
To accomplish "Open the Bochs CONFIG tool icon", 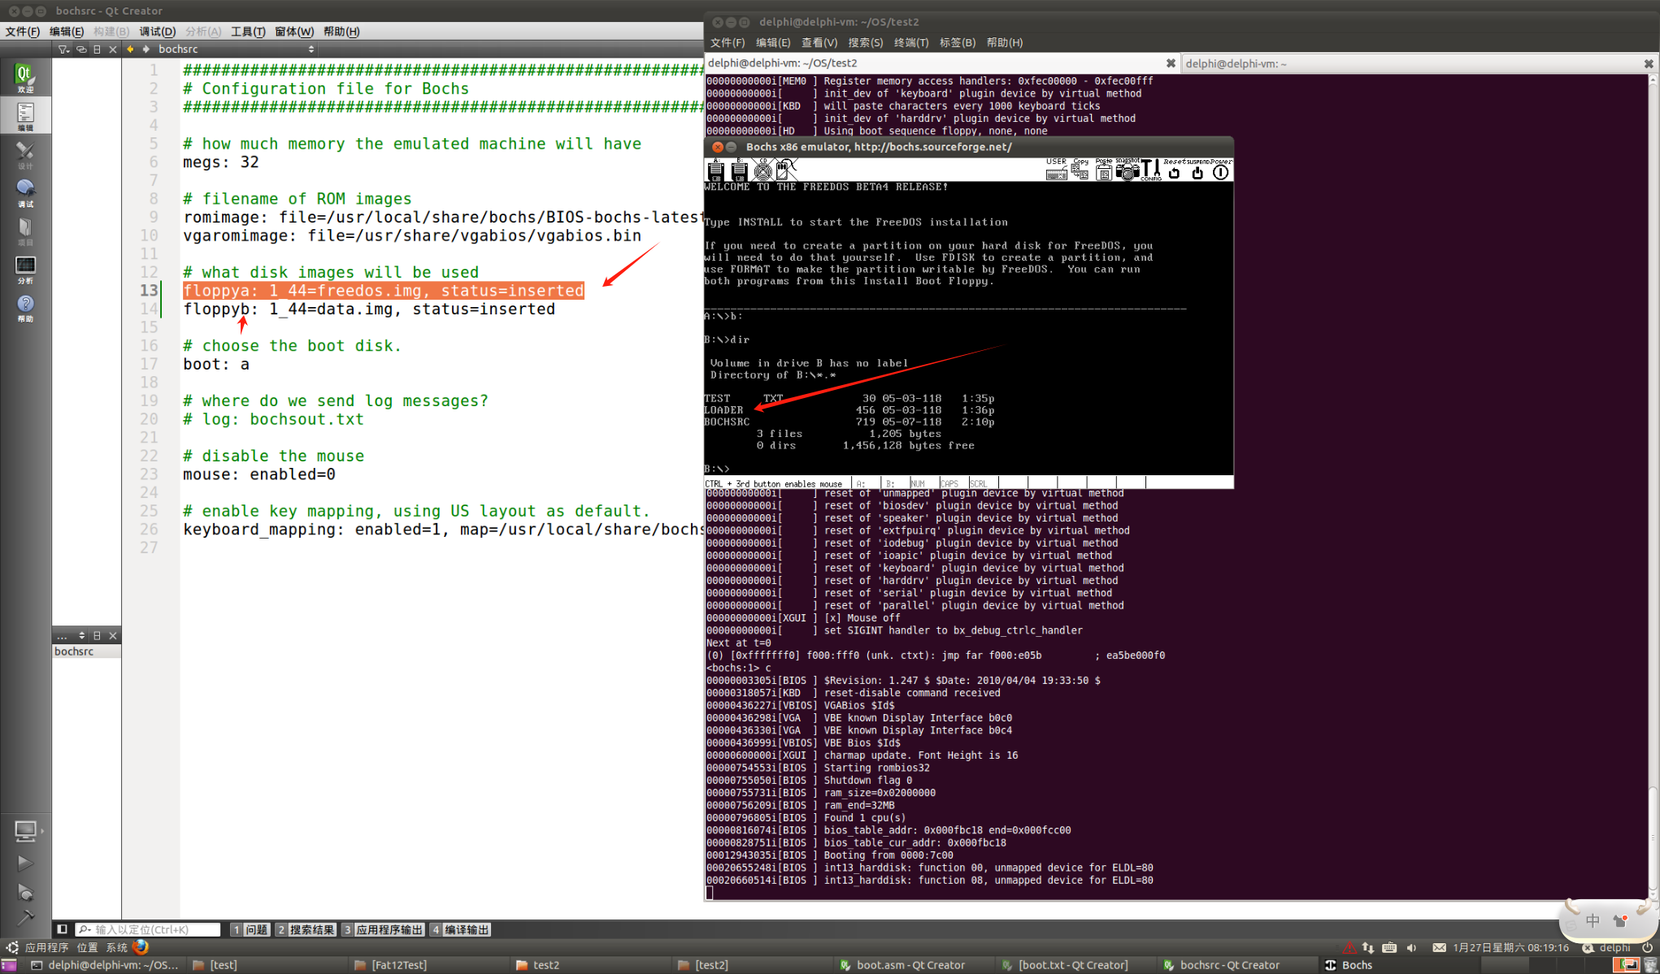I will coord(1150,171).
